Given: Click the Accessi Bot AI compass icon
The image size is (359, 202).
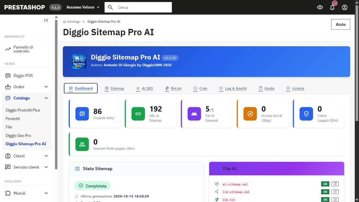Looking at the screenshot, I should (250, 114).
